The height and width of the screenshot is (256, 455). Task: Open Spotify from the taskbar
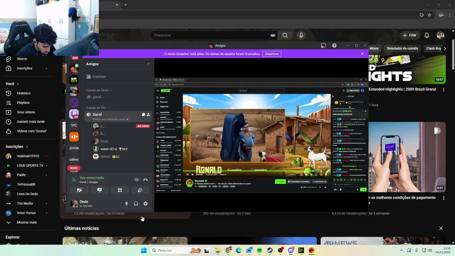[259, 250]
